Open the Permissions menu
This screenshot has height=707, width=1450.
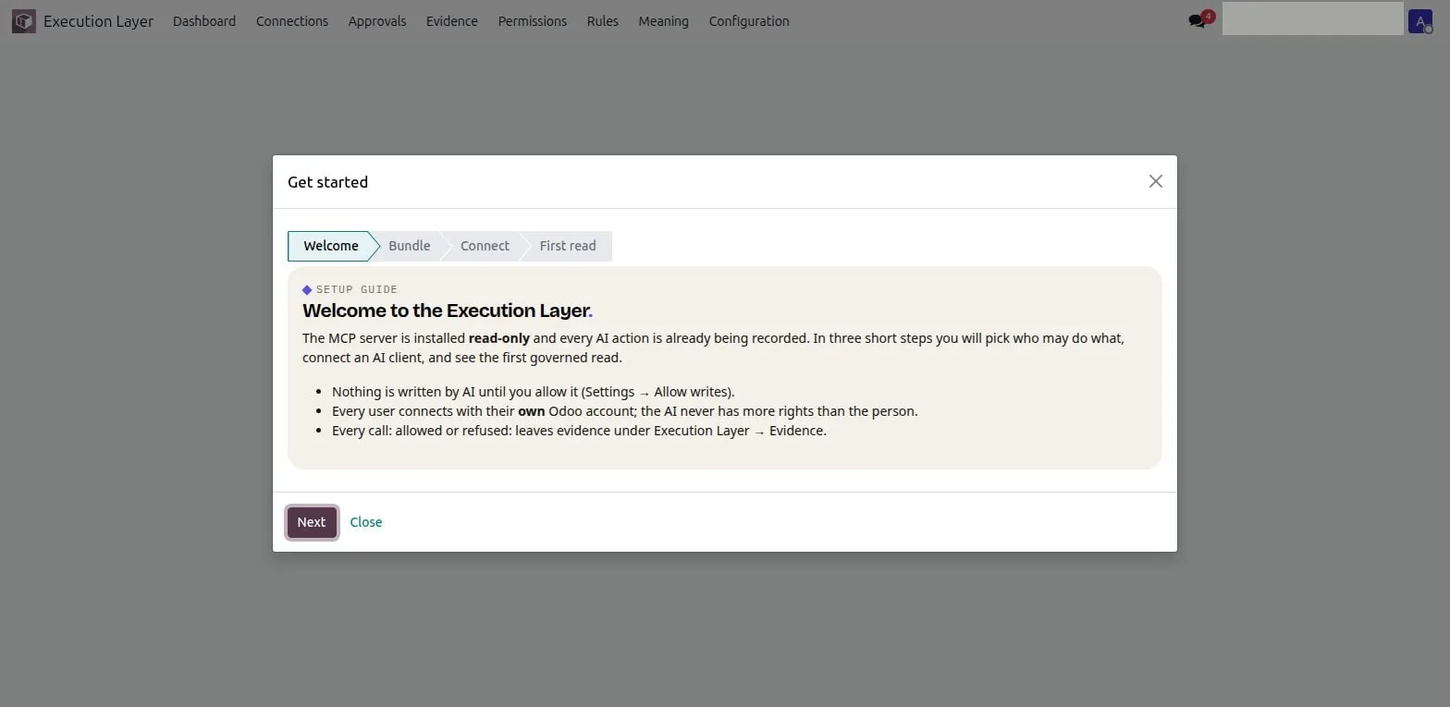(x=533, y=20)
